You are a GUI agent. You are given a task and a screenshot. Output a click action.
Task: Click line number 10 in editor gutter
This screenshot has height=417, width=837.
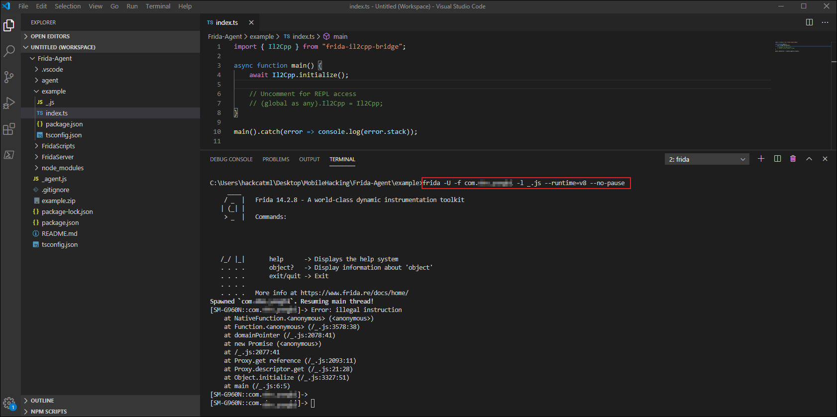pyautogui.click(x=217, y=132)
